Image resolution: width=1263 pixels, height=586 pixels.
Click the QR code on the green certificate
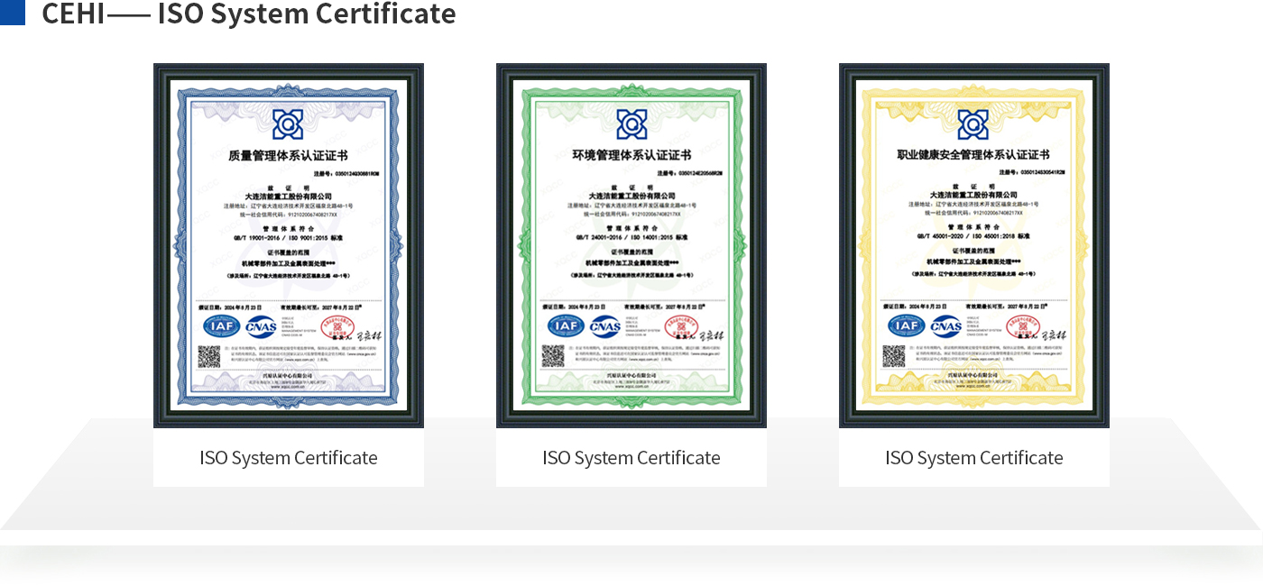tap(553, 356)
